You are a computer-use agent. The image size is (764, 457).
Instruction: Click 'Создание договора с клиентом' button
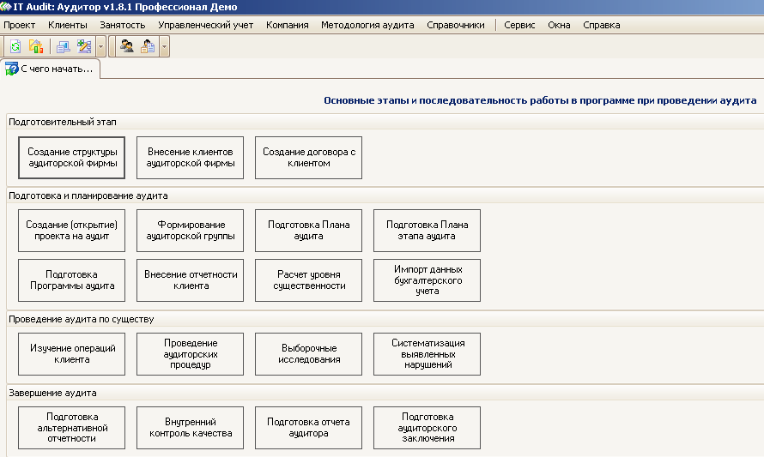tap(308, 158)
